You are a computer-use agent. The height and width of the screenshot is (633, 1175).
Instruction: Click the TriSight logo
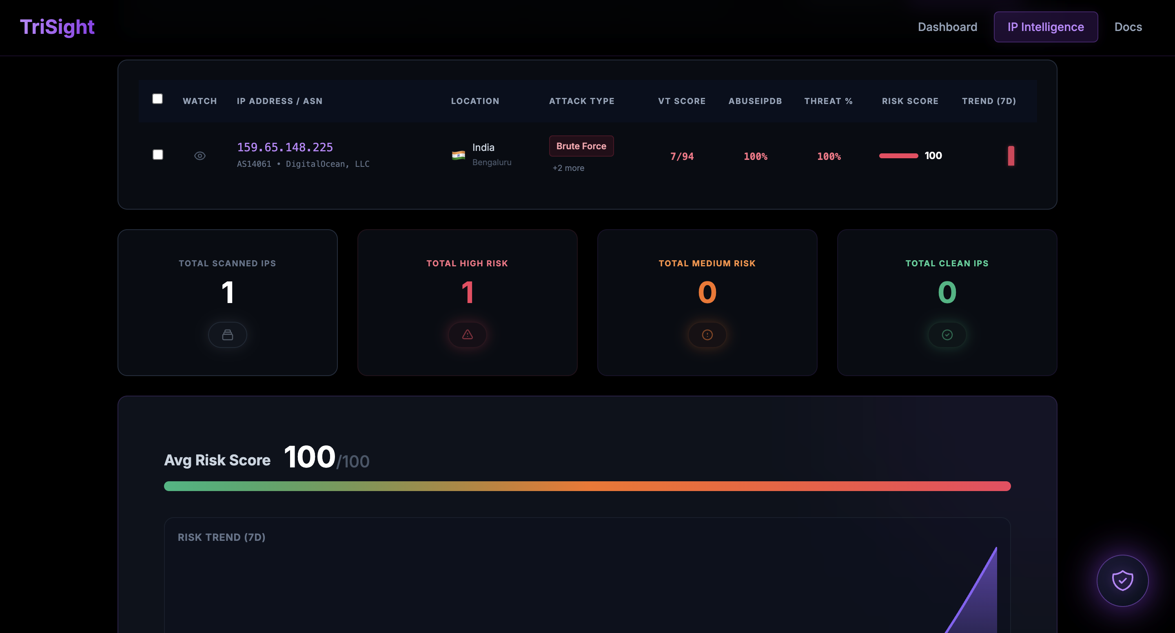(57, 27)
